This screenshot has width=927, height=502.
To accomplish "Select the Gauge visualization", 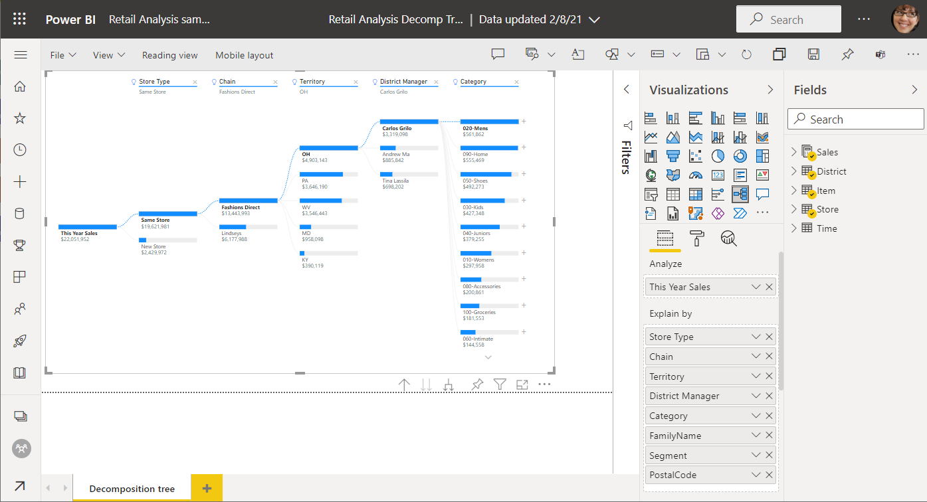I will (x=696, y=175).
